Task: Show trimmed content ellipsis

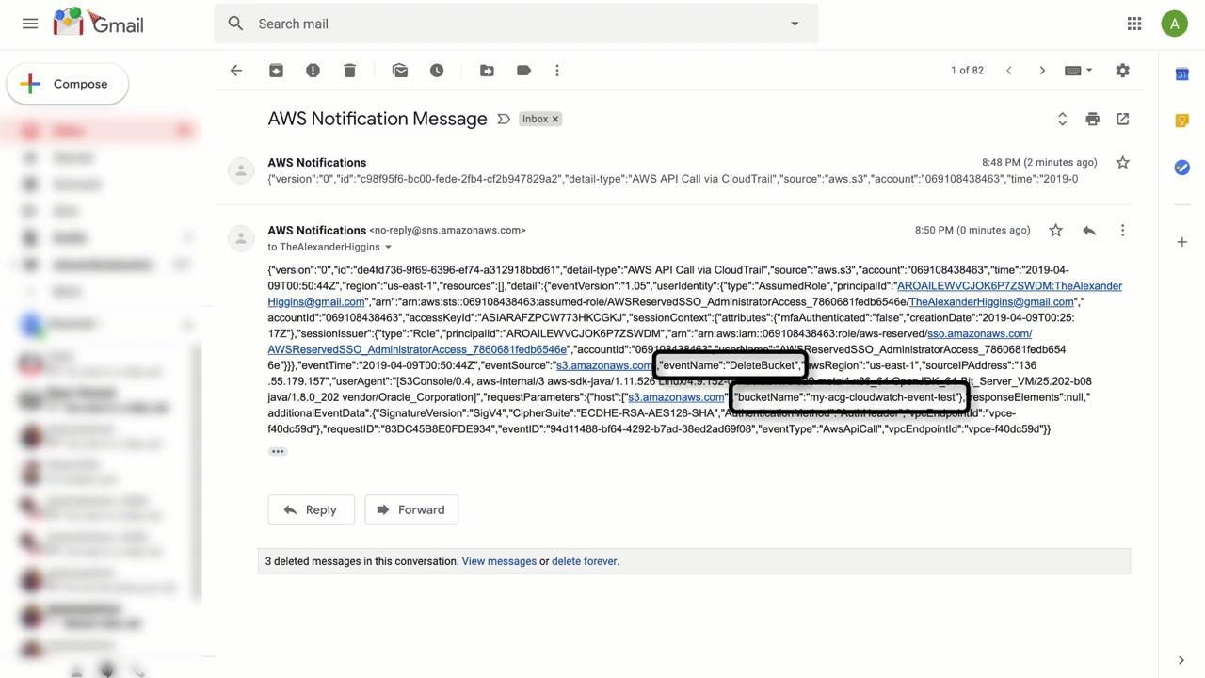Action: [x=277, y=451]
